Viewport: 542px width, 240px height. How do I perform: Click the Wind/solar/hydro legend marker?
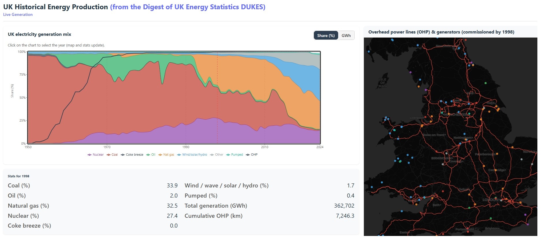click(x=179, y=155)
